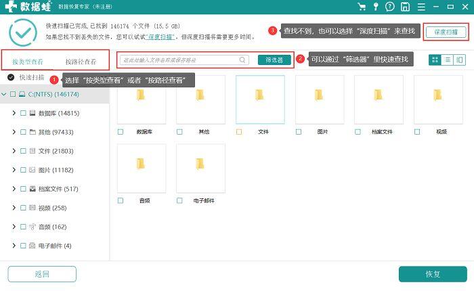Check the 档案文件 (517) tree checkbox
The width and height of the screenshot is (474, 291).
(23, 189)
